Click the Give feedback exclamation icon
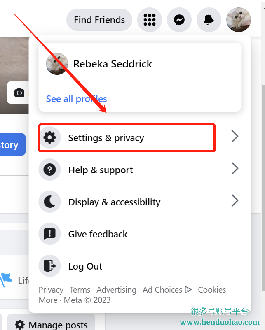 click(x=50, y=234)
